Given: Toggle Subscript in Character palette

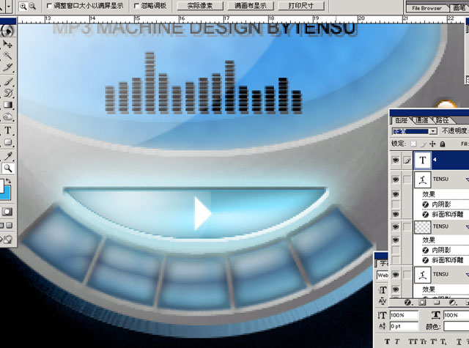Looking at the screenshot, I should click(x=443, y=341).
